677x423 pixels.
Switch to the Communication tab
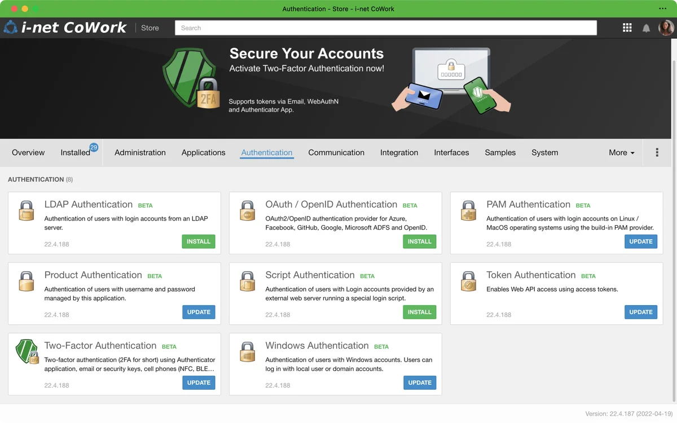[x=336, y=152]
